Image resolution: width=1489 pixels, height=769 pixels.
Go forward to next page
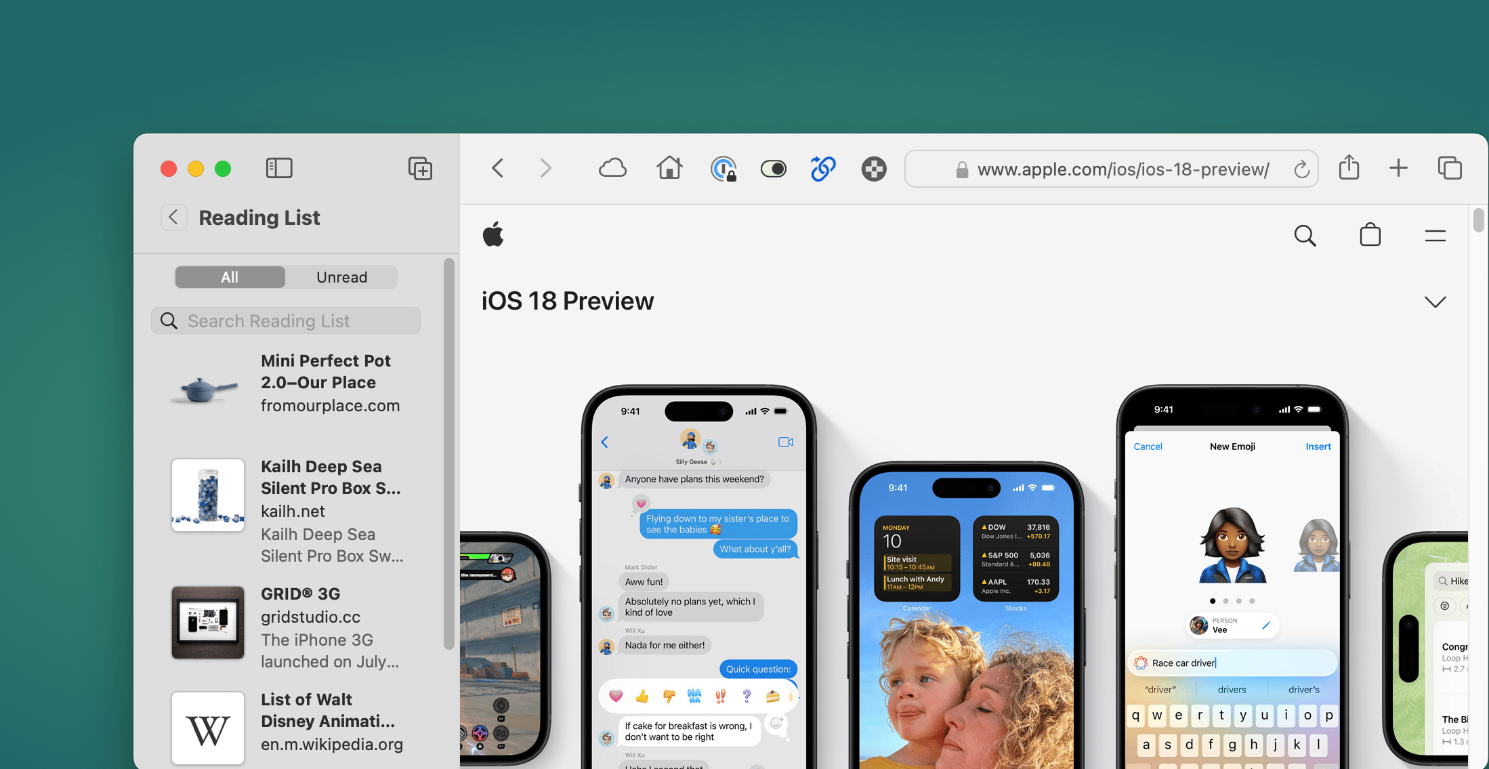point(545,168)
